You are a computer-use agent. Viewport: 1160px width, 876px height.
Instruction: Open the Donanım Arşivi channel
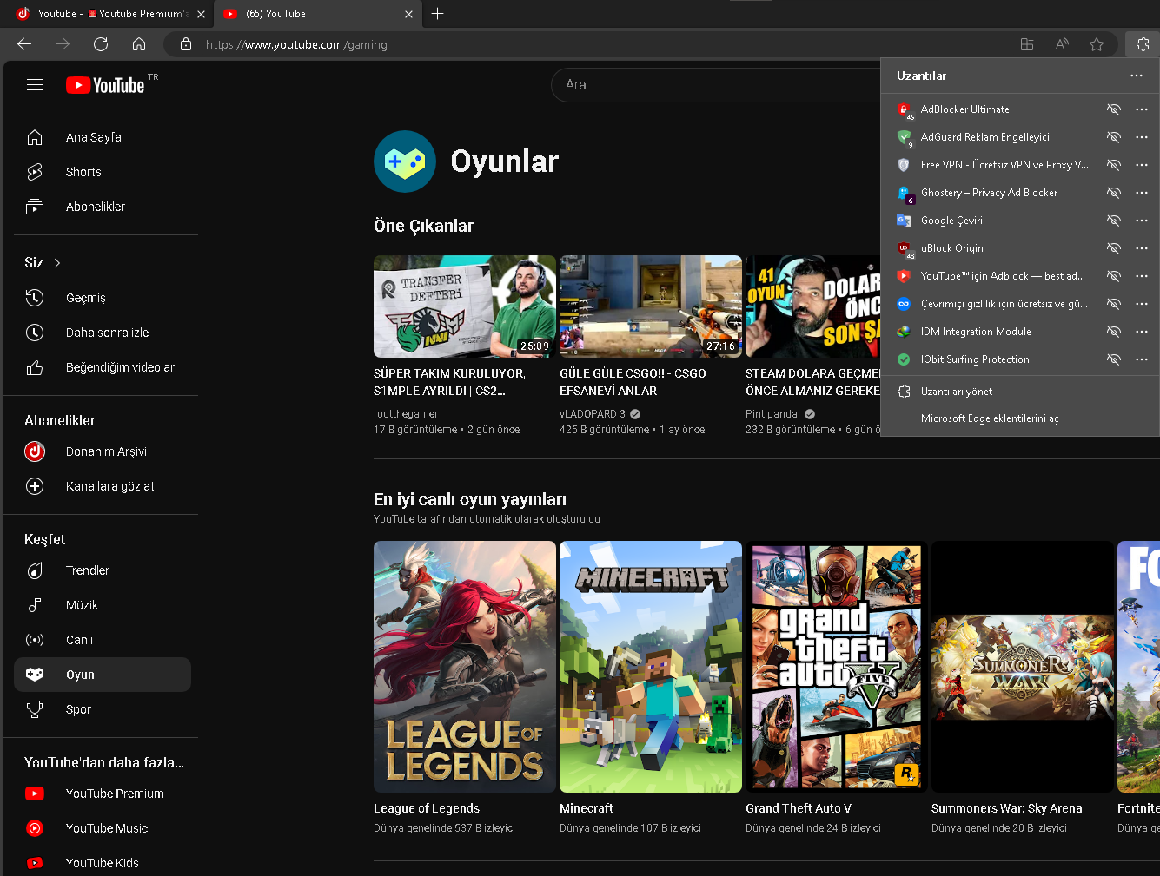(x=103, y=451)
